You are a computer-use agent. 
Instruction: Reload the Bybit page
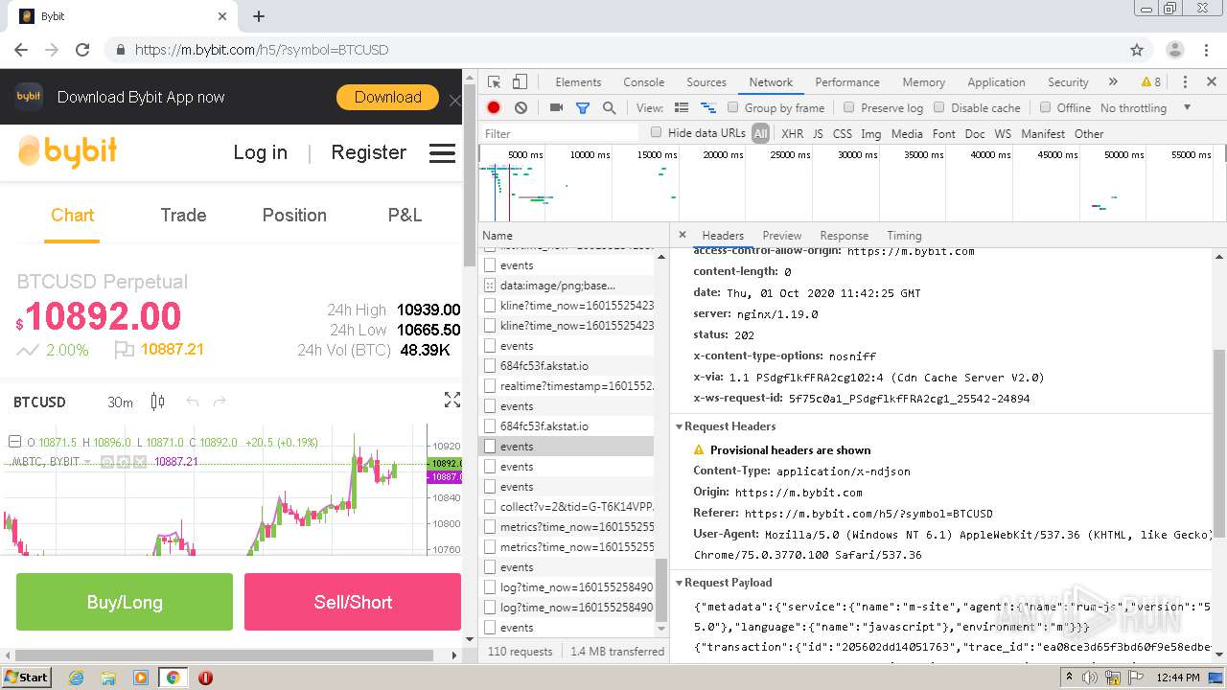click(82, 50)
